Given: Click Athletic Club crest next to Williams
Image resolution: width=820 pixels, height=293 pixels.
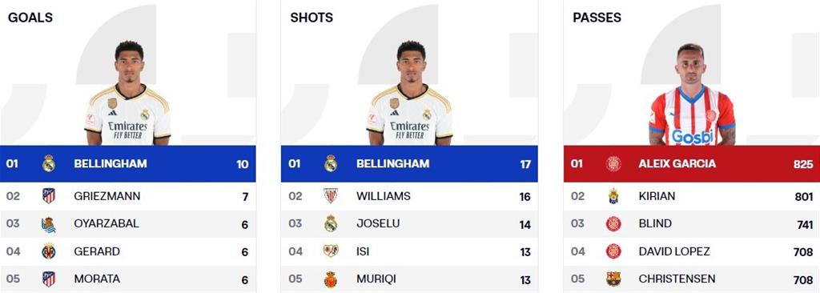Looking at the screenshot, I should (331, 196).
